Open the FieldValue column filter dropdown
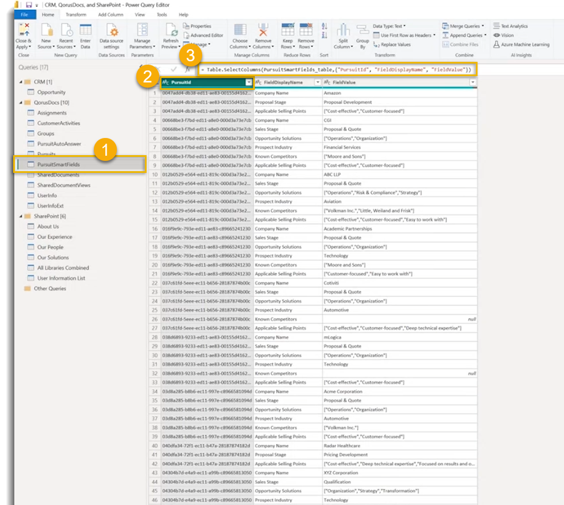 tap(472, 82)
